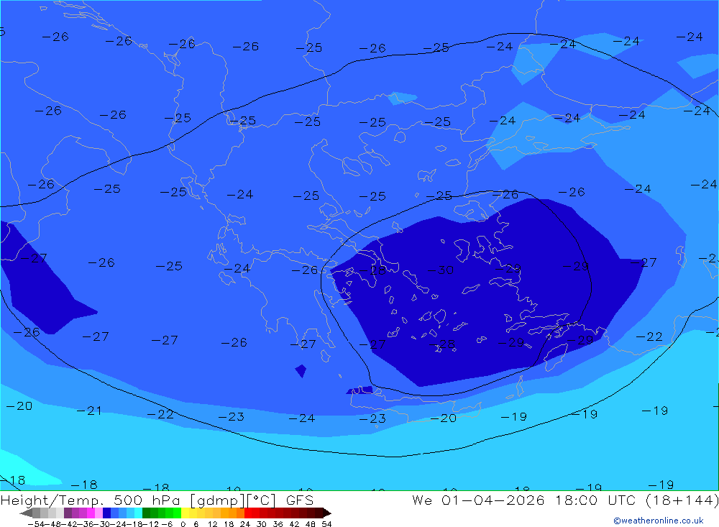Click the 12 label on the color scale
Screen dimensions: 719x527
[x=212, y=524]
